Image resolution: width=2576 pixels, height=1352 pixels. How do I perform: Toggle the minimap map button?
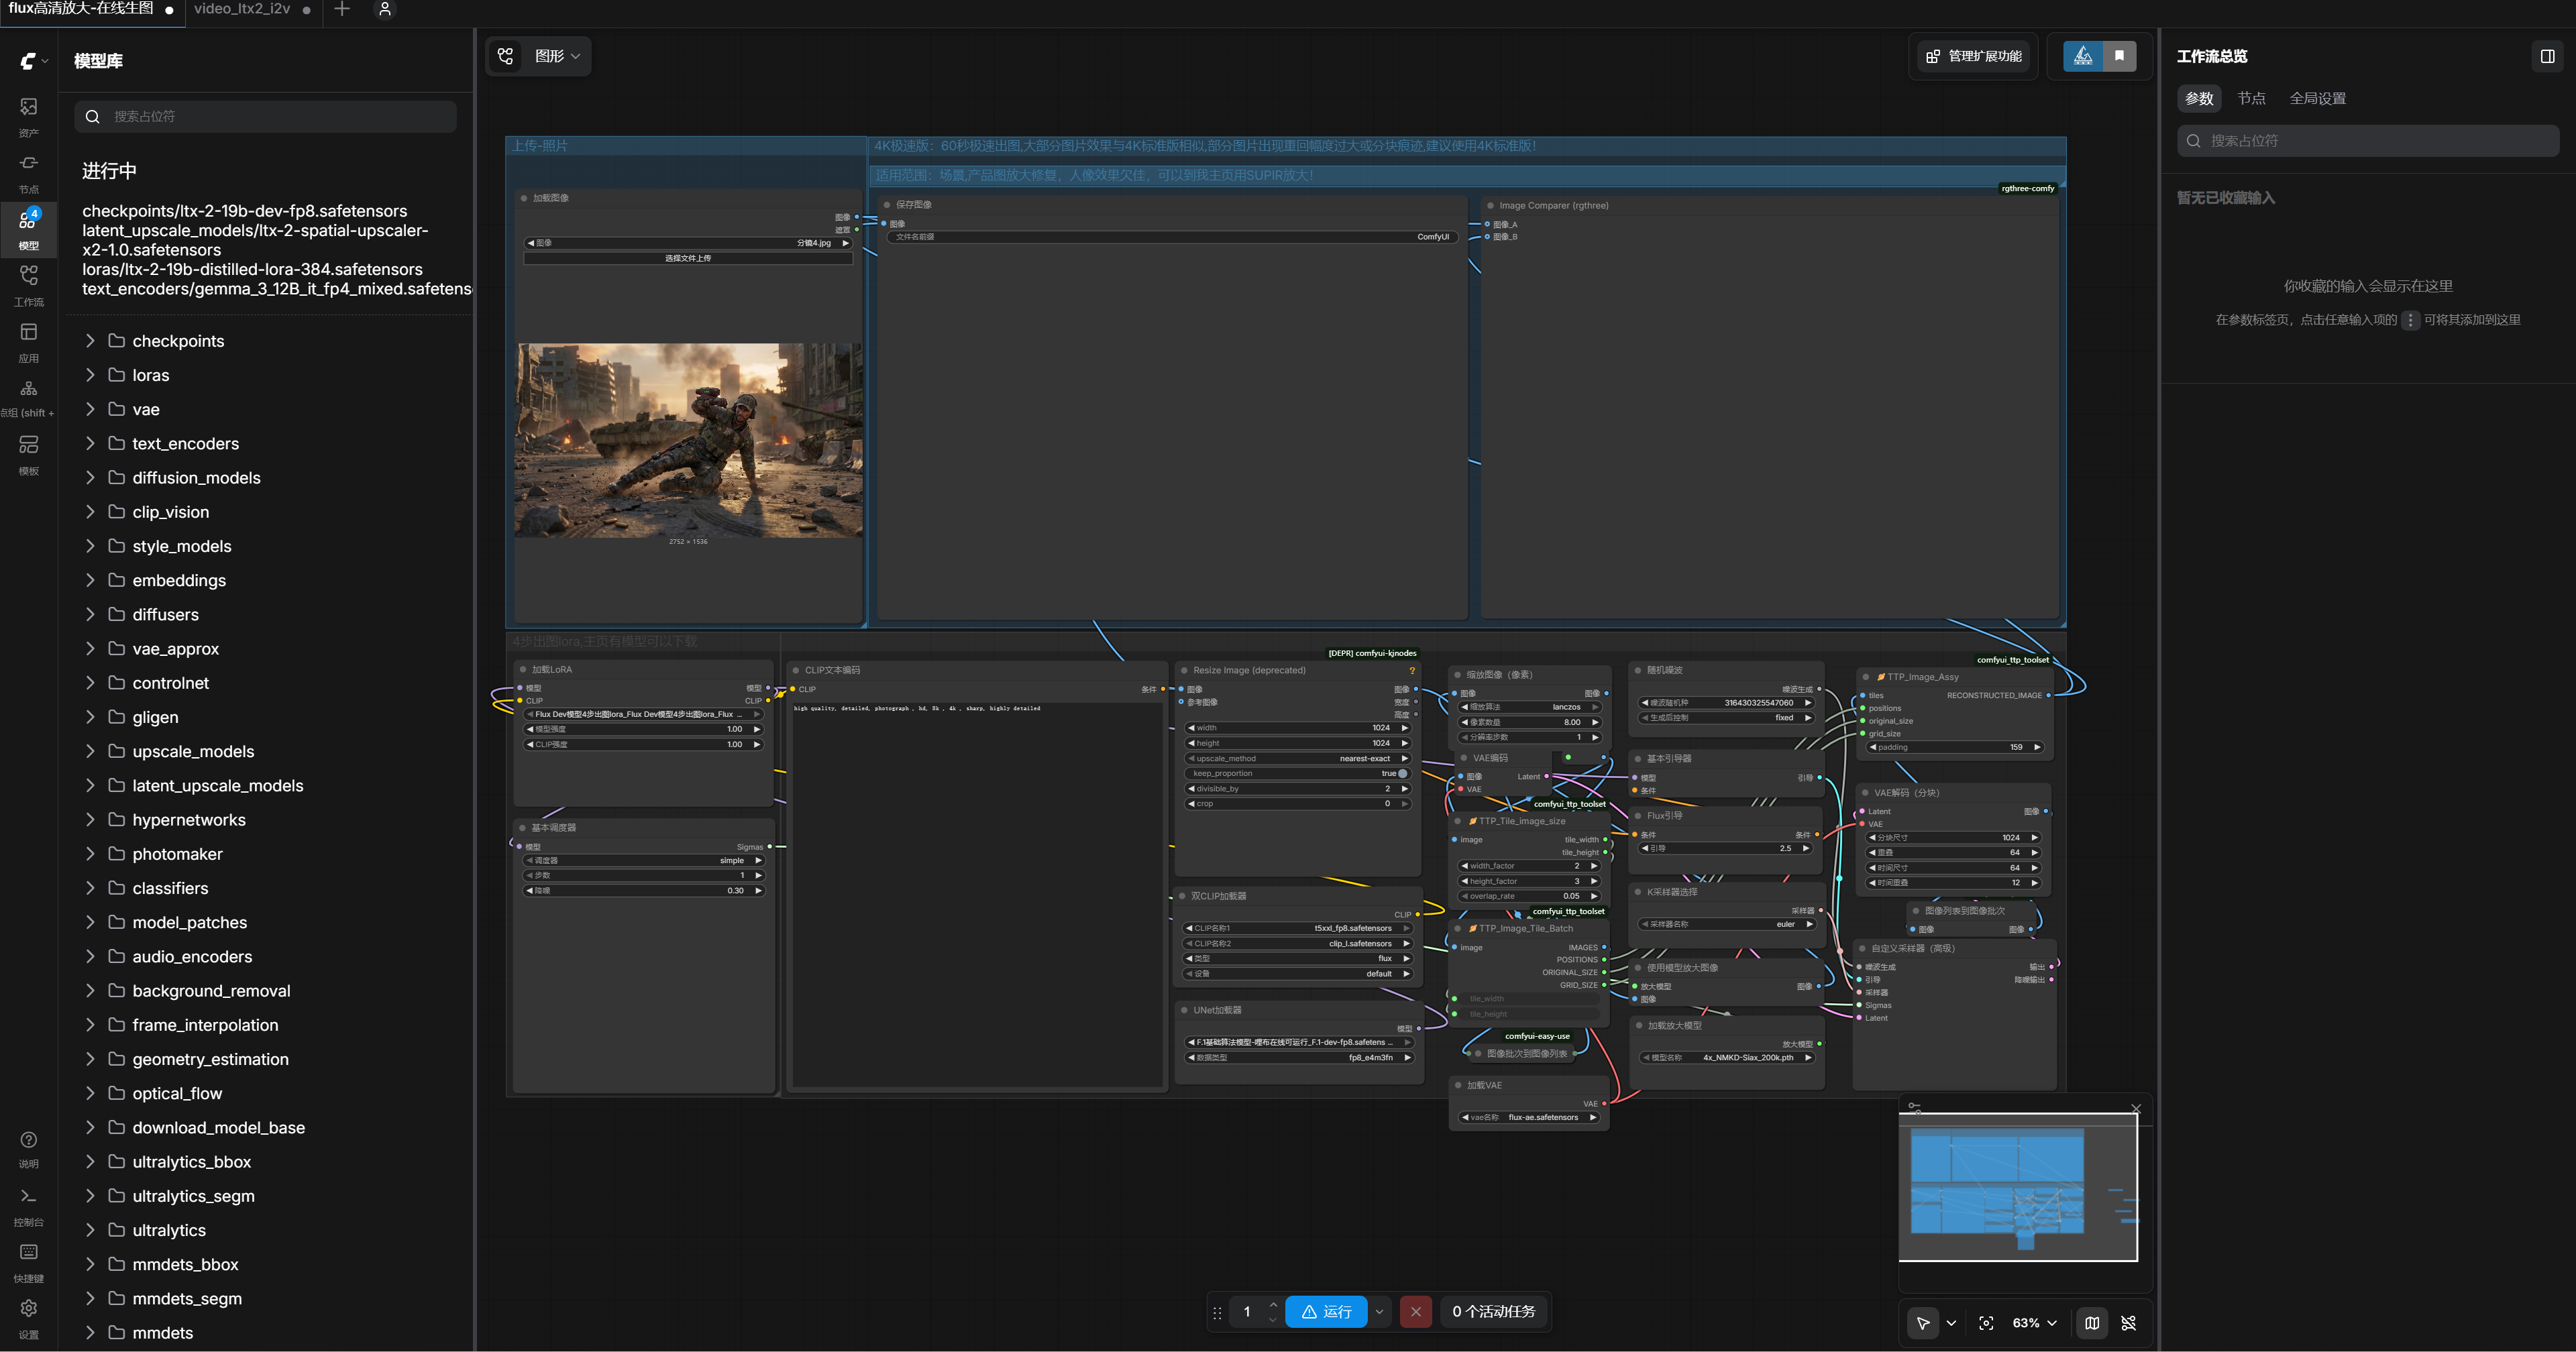click(2092, 1323)
